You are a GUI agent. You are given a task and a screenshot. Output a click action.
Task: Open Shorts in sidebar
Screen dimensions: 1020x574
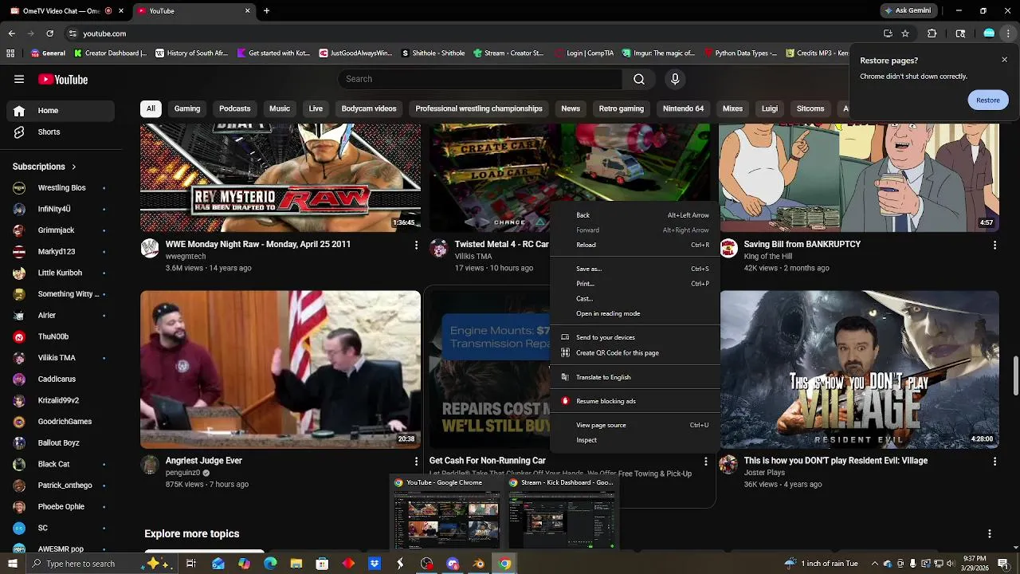tap(60, 132)
